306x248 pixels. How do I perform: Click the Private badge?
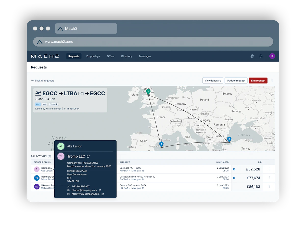[54, 104]
